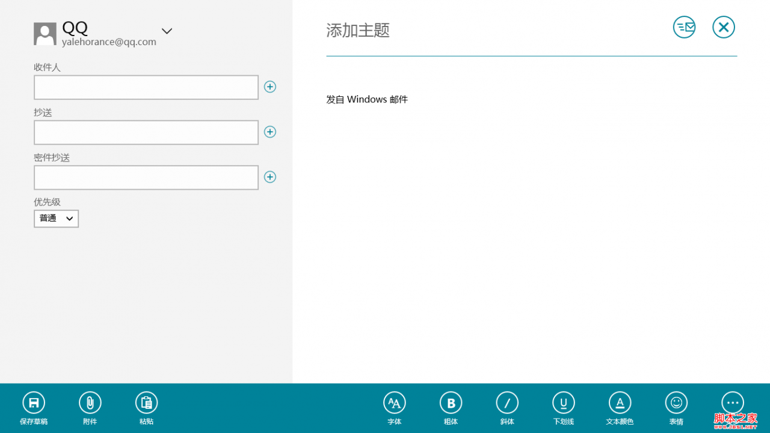770x433 pixels.
Task: Save draft using the 保存草稿 icon
Action: (34, 402)
